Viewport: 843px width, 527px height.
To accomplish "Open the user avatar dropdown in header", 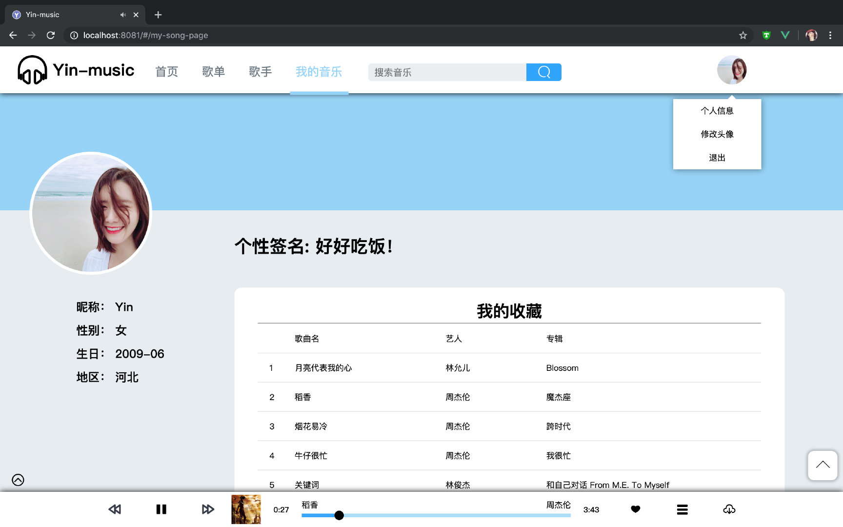I will tap(732, 70).
